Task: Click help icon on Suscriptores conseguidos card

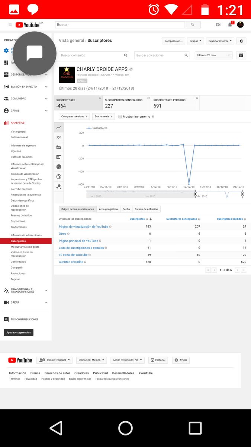Action: (148, 98)
